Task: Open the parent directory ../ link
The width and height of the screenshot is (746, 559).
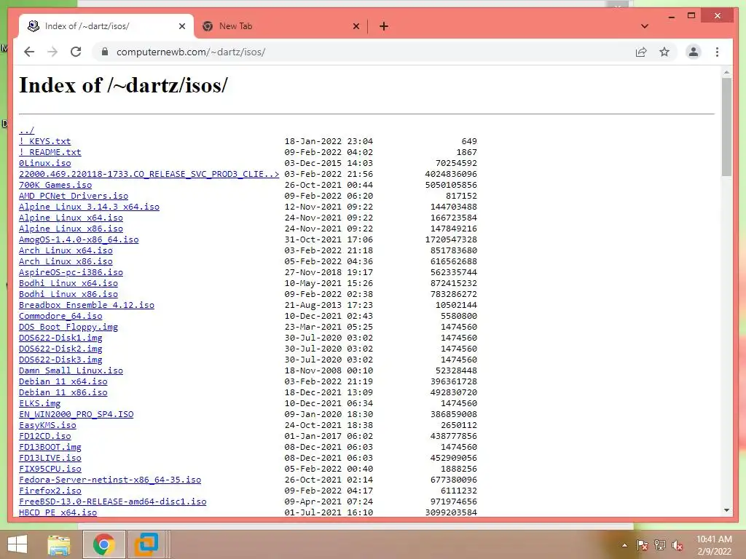Action: (x=26, y=130)
